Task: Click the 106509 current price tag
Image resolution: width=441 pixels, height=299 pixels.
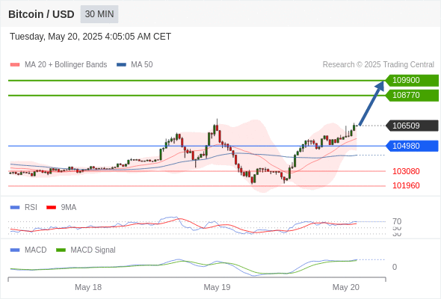Action: tap(412, 126)
